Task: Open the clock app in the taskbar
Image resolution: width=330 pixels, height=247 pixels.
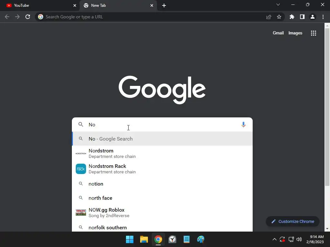Action: [172, 239]
